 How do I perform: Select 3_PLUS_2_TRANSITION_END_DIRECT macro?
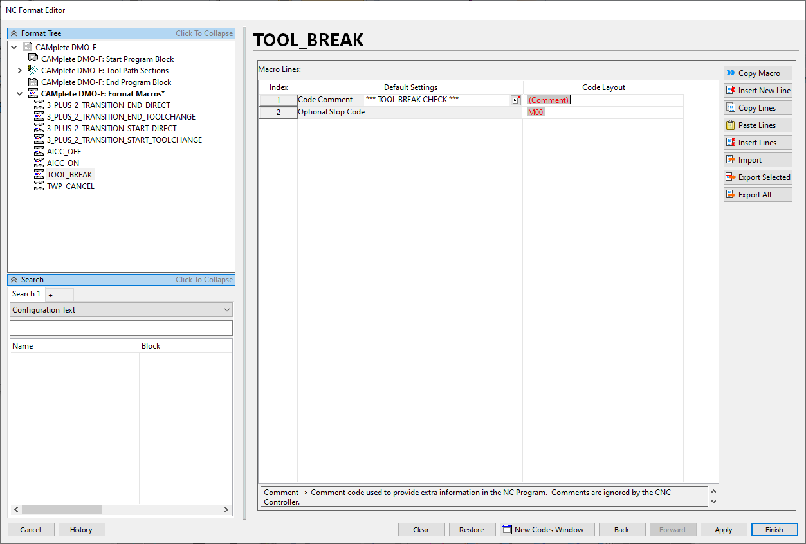(x=109, y=105)
